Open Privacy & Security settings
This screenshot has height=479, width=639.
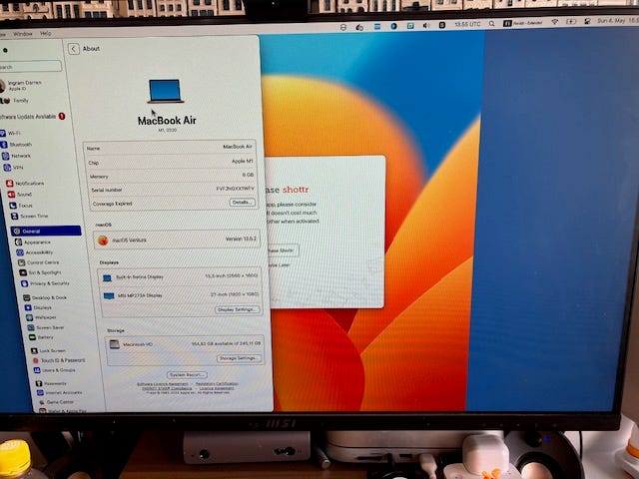(x=46, y=283)
